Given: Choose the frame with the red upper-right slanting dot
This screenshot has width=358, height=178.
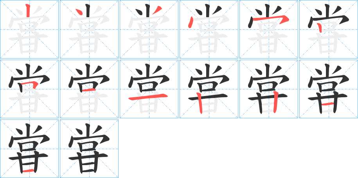Looking at the screenshot, I should (x=149, y=29).
